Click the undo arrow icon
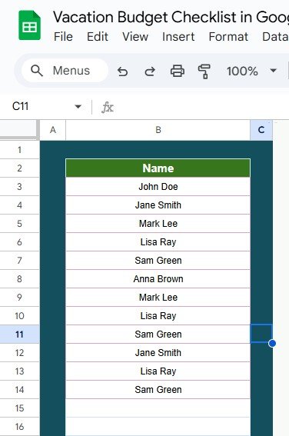This screenshot has height=436, width=289. [x=122, y=72]
